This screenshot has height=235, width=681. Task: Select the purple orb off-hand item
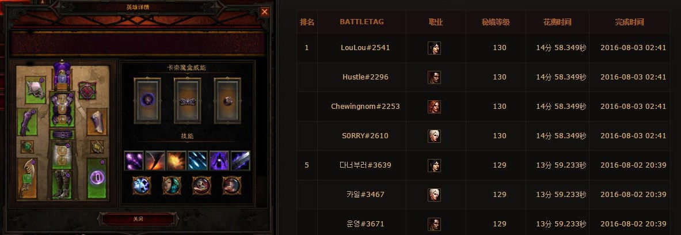click(96, 178)
